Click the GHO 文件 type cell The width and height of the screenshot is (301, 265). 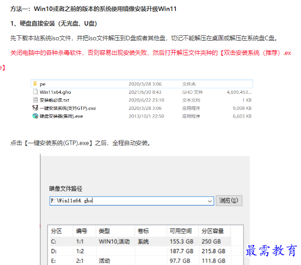[x=193, y=92]
